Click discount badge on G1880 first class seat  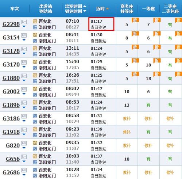point(157,74)
